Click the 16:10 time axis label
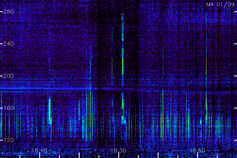This screenshot has width=237, height=158. 39,151
